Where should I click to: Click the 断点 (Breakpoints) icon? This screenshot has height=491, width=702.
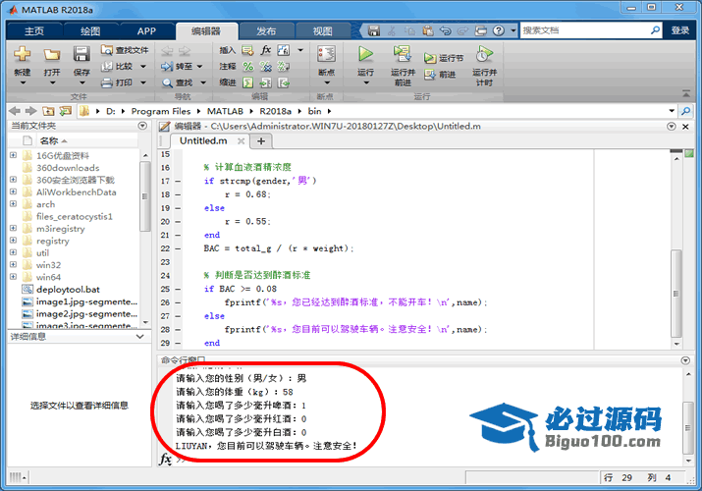(x=326, y=54)
